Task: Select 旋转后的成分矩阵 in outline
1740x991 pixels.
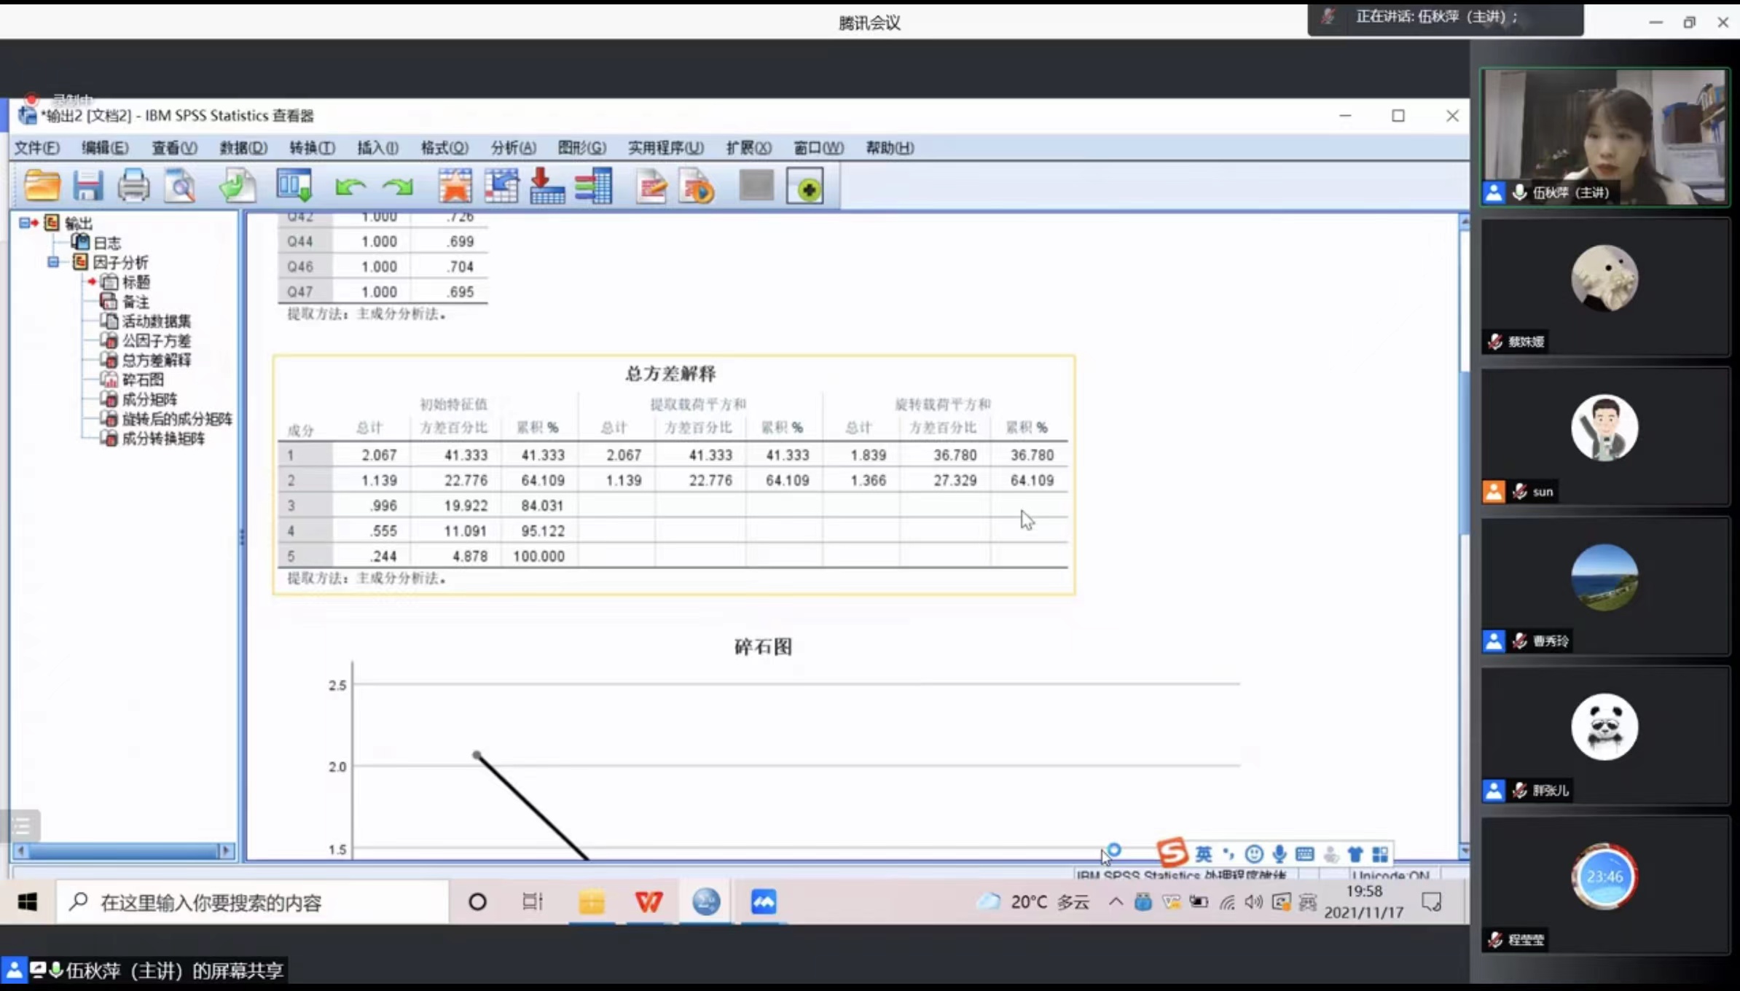Action: pos(176,419)
